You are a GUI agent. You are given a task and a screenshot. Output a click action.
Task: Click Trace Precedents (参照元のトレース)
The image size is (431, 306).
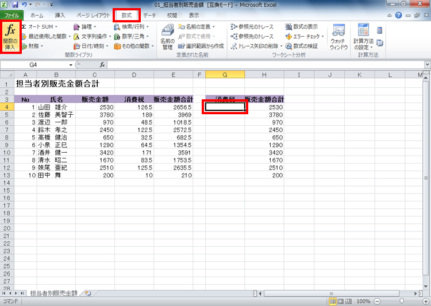coord(252,26)
